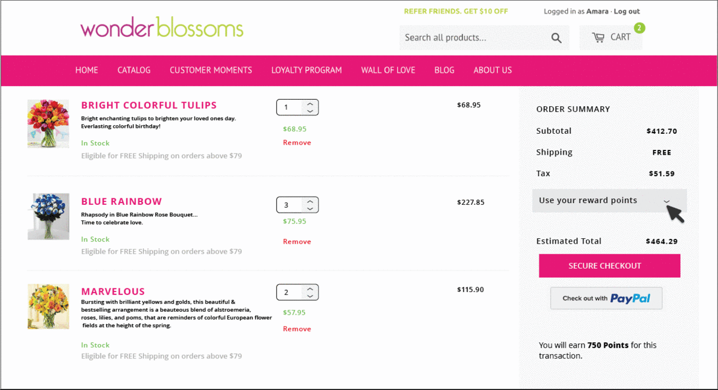The height and width of the screenshot is (390, 718).
Task: Open the shopping cart icon
Action: [599, 38]
